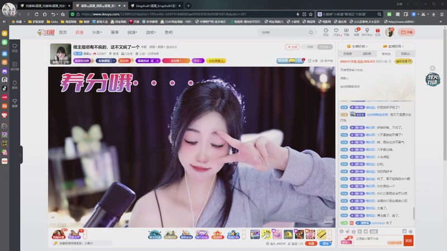This screenshot has height=251, width=447.
Task: Click the green chat app in browser sidebar
Action: [4, 42]
